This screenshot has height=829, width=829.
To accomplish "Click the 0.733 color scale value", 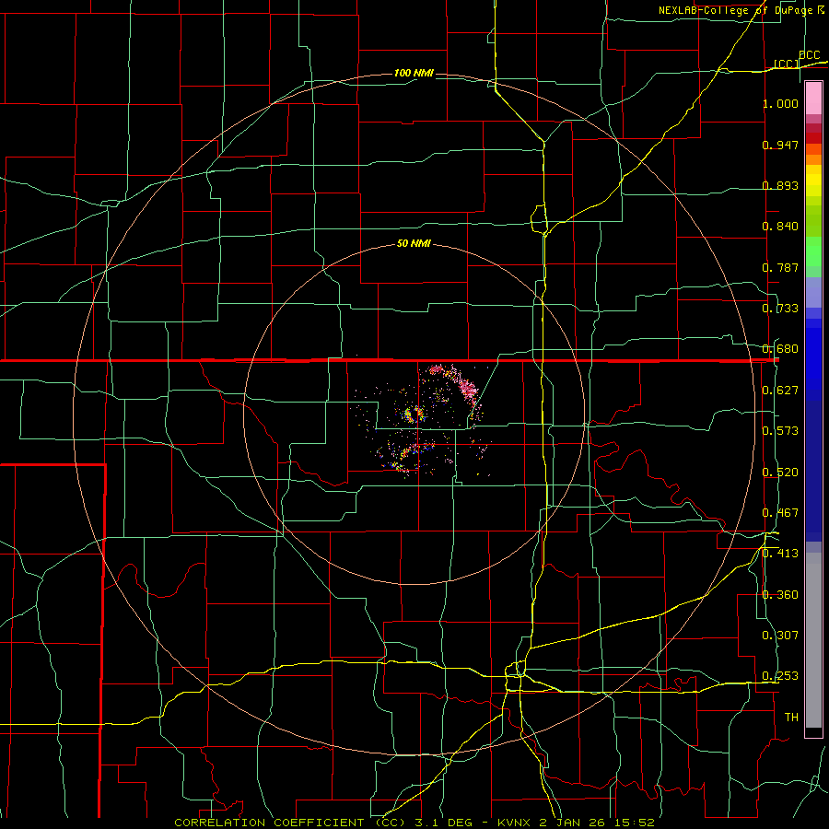I will click(x=780, y=309).
